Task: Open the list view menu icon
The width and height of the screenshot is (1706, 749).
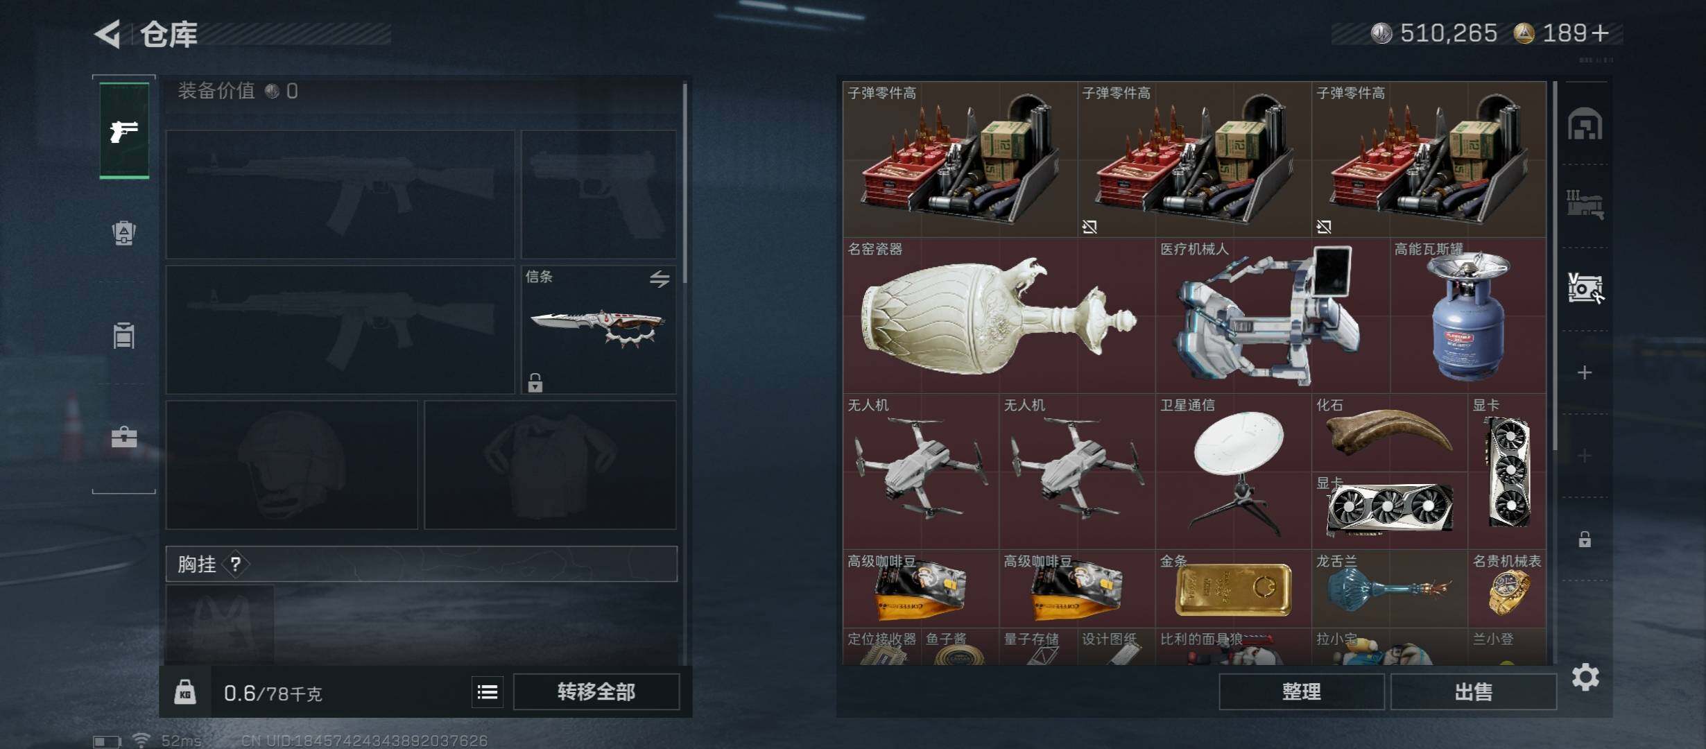Action: (x=488, y=691)
